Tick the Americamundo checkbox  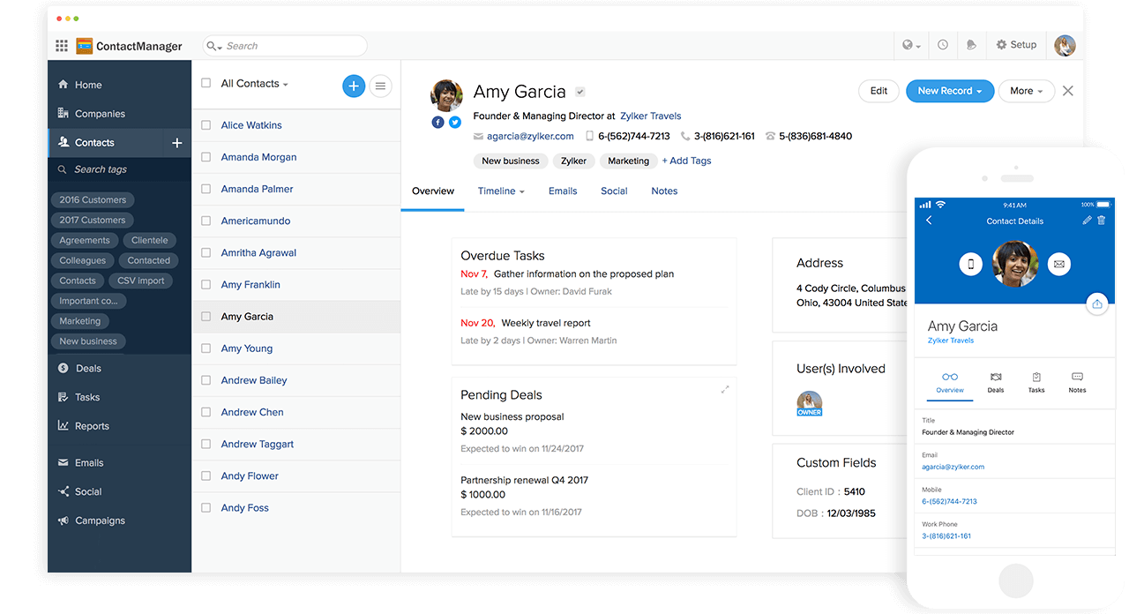pyautogui.click(x=206, y=221)
